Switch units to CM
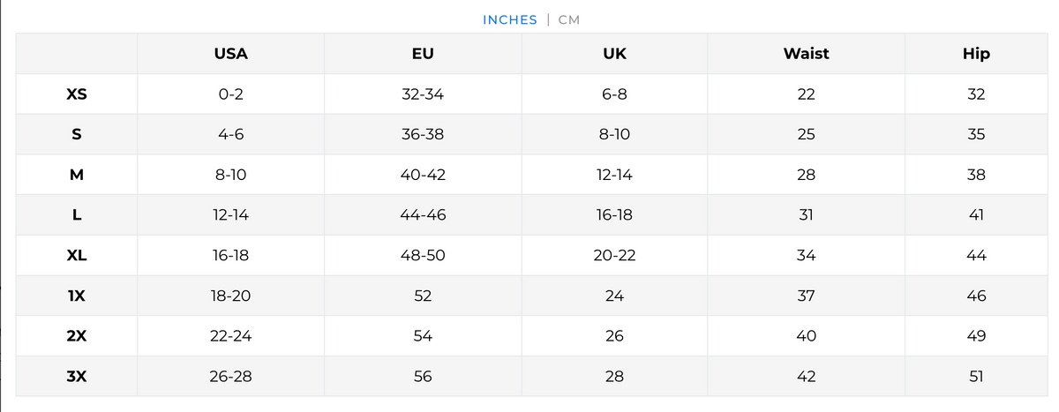 (569, 19)
